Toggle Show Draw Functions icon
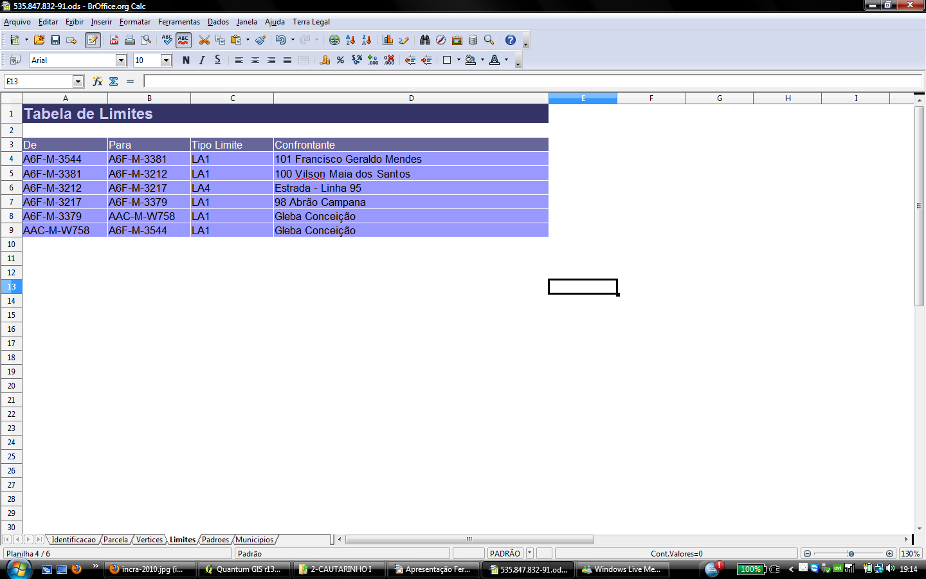 click(x=404, y=40)
